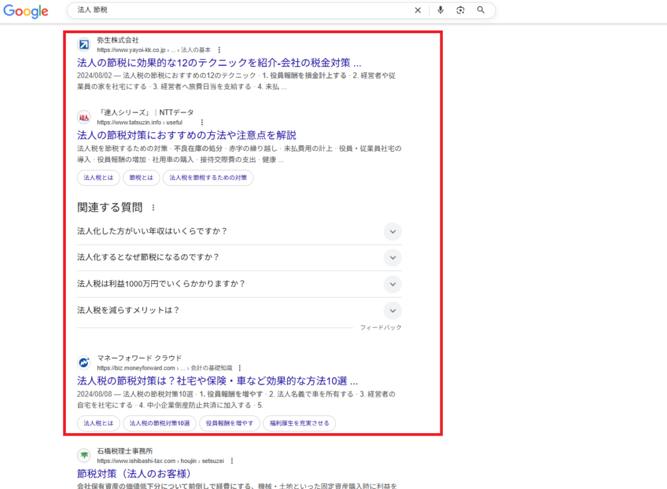Image resolution: width=667 pixels, height=489 pixels.
Task: Open result 法人の節税対策におすすめの方法や注意点を解説
Action: (x=186, y=135)
